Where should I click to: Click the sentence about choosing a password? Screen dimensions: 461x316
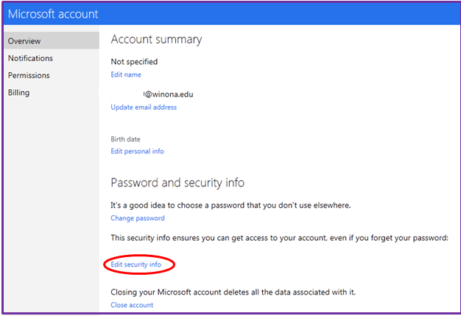coord(230,205)
